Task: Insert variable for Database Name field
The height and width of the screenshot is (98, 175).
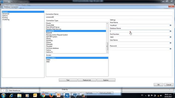Action: (x=170, y=31)
